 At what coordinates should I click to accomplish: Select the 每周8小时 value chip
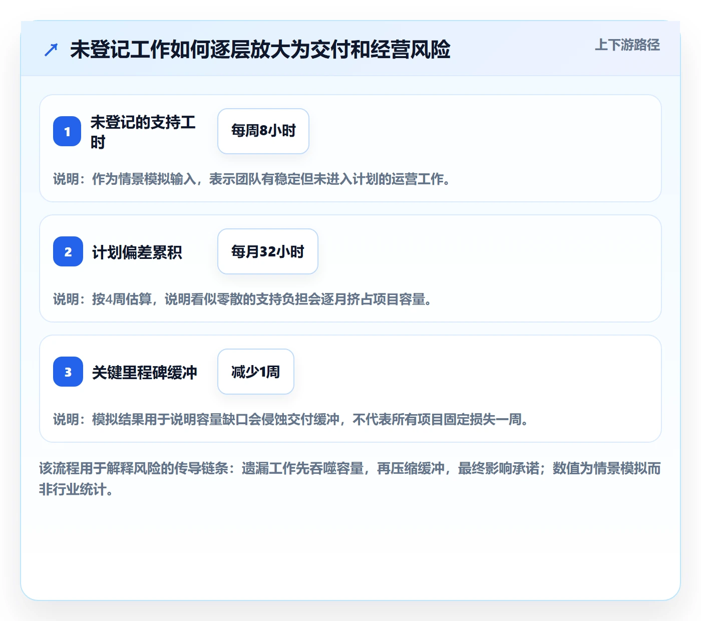pos(263,131)
